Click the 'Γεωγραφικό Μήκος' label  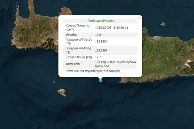[79, 48]
